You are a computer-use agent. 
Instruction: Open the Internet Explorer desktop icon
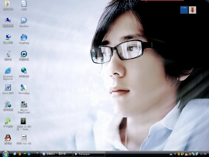click(x=8, y=71)
